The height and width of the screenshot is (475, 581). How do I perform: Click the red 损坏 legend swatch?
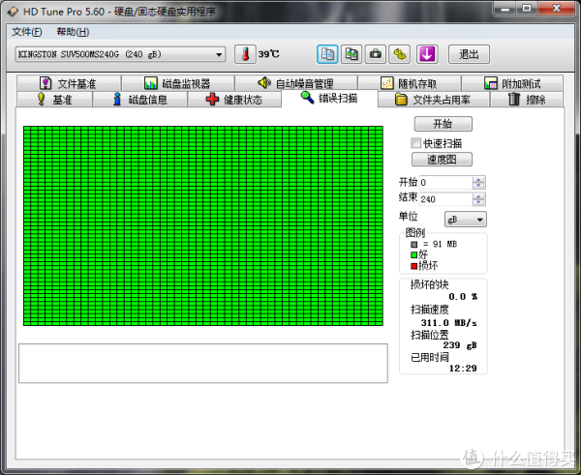click(413, 266)
